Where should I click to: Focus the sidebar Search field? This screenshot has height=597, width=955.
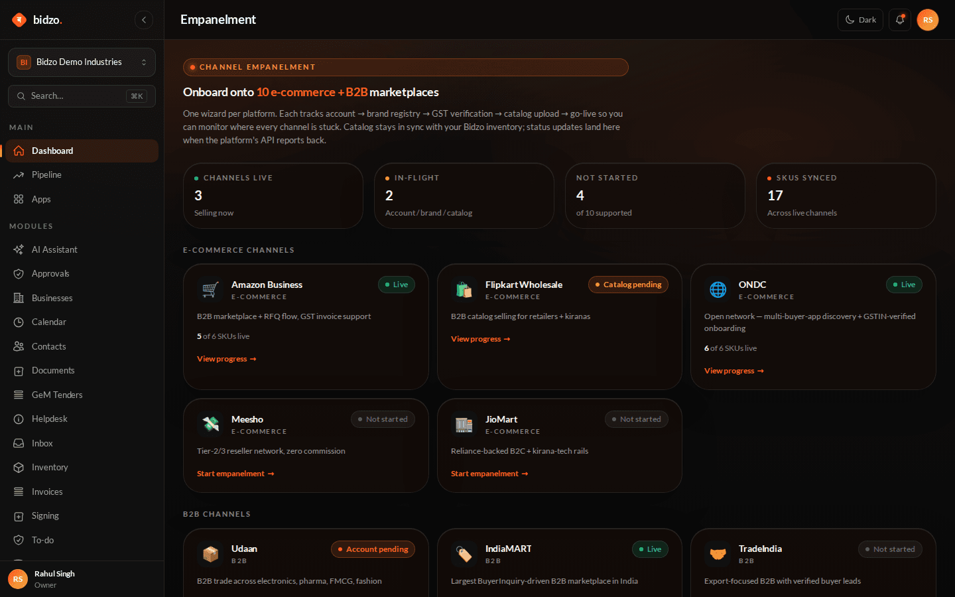pos(82,96)
